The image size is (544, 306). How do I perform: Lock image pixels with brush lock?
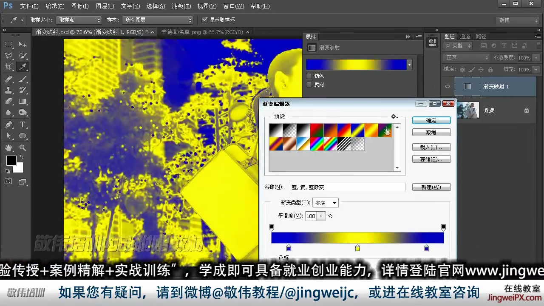472,69
